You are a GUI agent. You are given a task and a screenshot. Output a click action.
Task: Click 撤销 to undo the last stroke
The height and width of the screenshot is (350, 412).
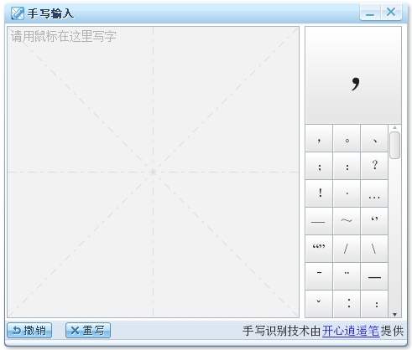pyautogui.click(x=29, y=331)
